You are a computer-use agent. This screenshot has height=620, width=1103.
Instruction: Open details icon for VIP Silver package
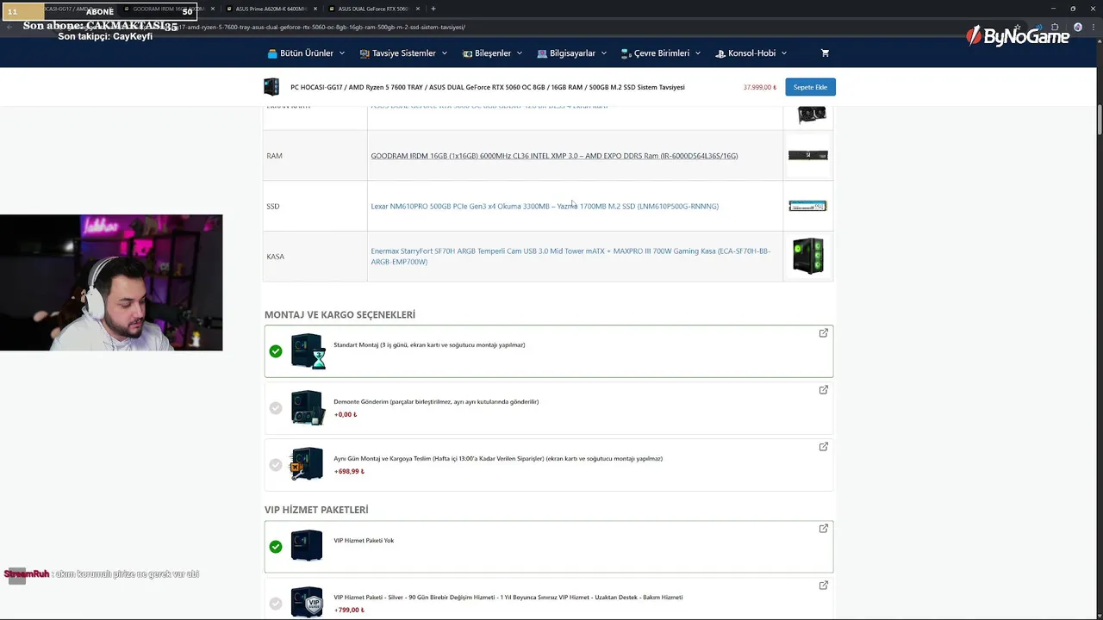click(824, 585)
